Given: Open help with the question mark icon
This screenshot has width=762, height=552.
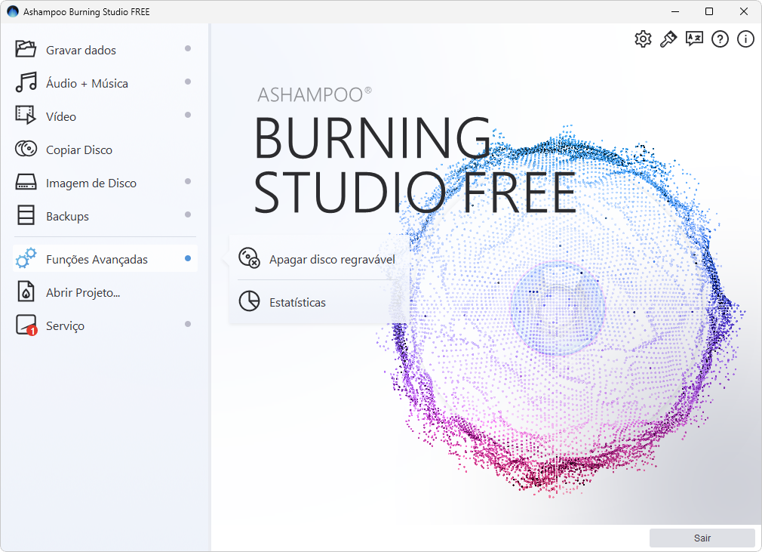Looking at the screenshot, I should [x=720, y=39].
